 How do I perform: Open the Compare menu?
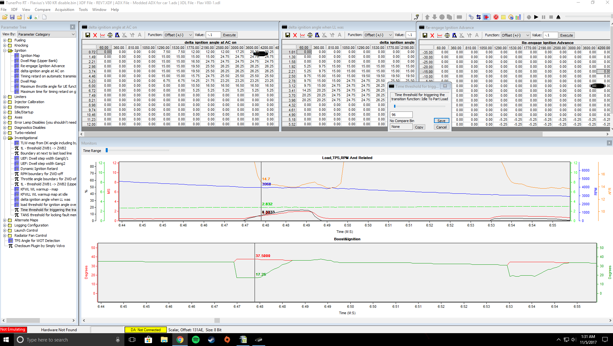(x=42, y=10)
